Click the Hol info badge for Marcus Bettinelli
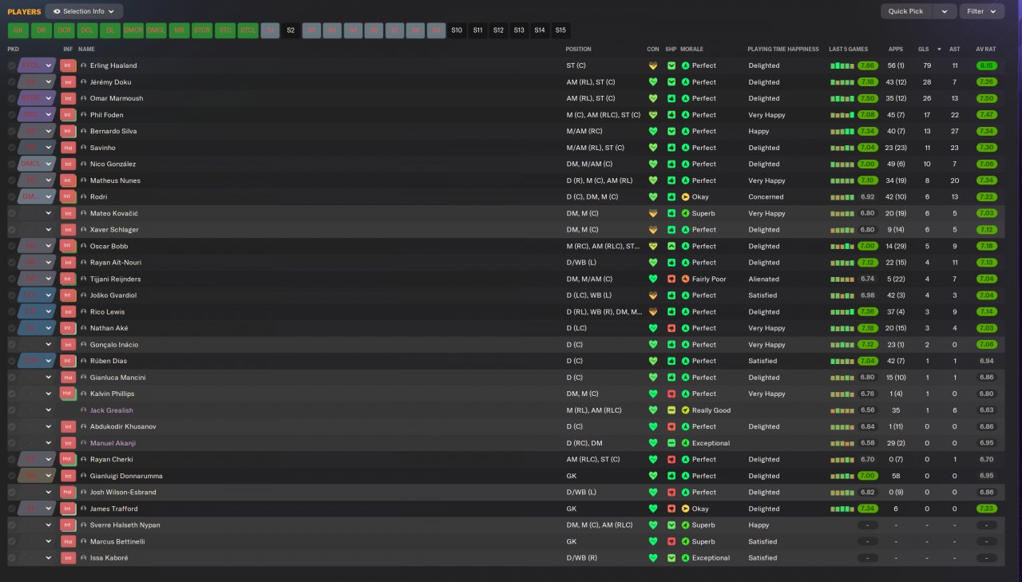The image size is (1022, 582). tap(68, 541)
